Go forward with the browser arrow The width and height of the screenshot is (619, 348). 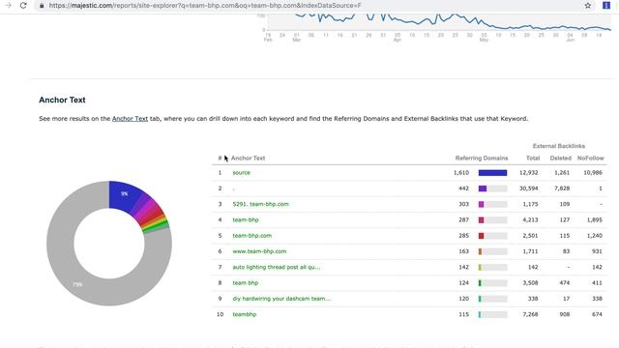(9, 6)
